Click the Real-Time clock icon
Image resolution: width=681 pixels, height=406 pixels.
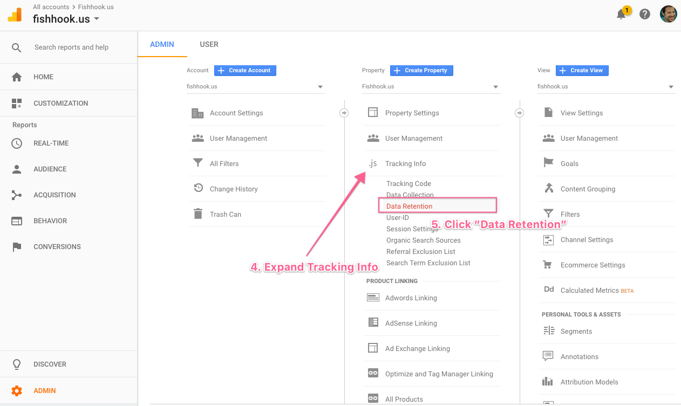point(17,143)
